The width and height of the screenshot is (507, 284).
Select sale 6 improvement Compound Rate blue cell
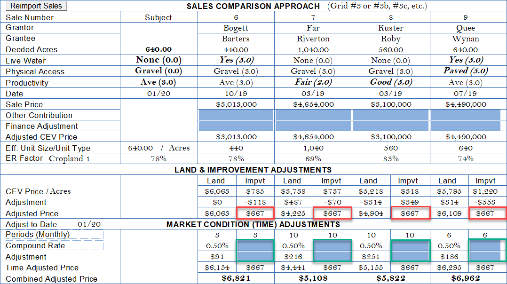click(x=255, y=245)
